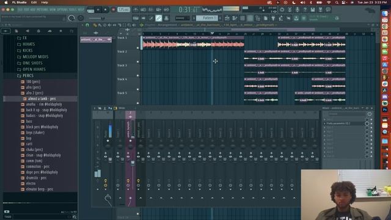391x220 pixels.
Task: Toggle the metronome icon
Action: coord(136,10)
